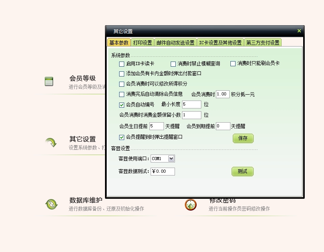Screen dimensions: 324x252
Task: Click the 修改密码 round icon
Action: (x=191, y=205)
